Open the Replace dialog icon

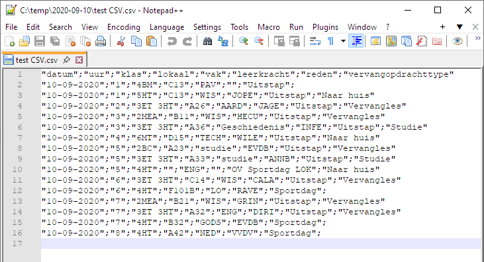(x=223, y=41)
